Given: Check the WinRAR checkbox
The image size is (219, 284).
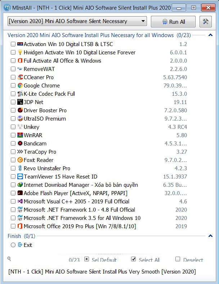Looking at the screenshot, I should tap(13, 135).
